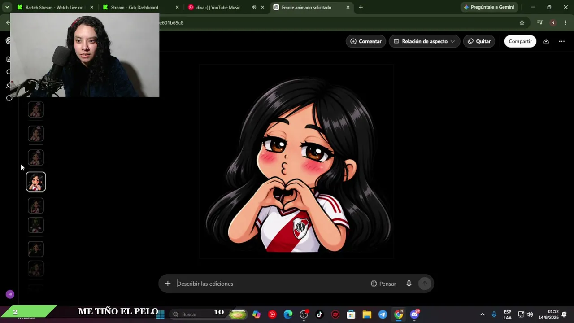
Task: Mute audio on the YouTube Music tab
Action: (x=254, y=7)
